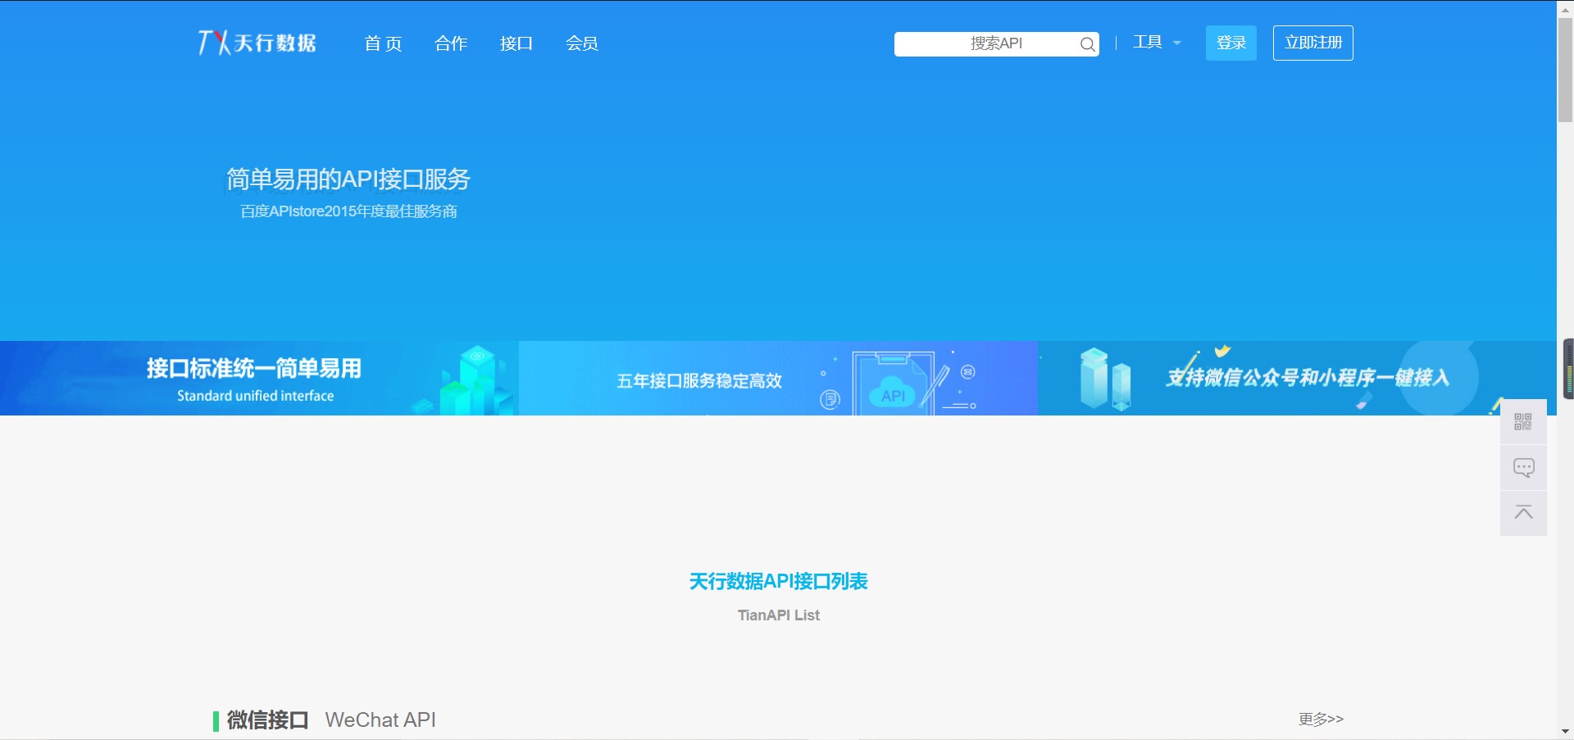This screenshot has width=1574, height=740.
Task: Click the back-to-top arrow icon
Action: click(x=1523, y=513)
